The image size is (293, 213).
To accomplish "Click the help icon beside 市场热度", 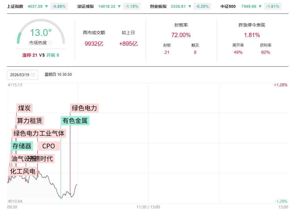I will [51, 43].
